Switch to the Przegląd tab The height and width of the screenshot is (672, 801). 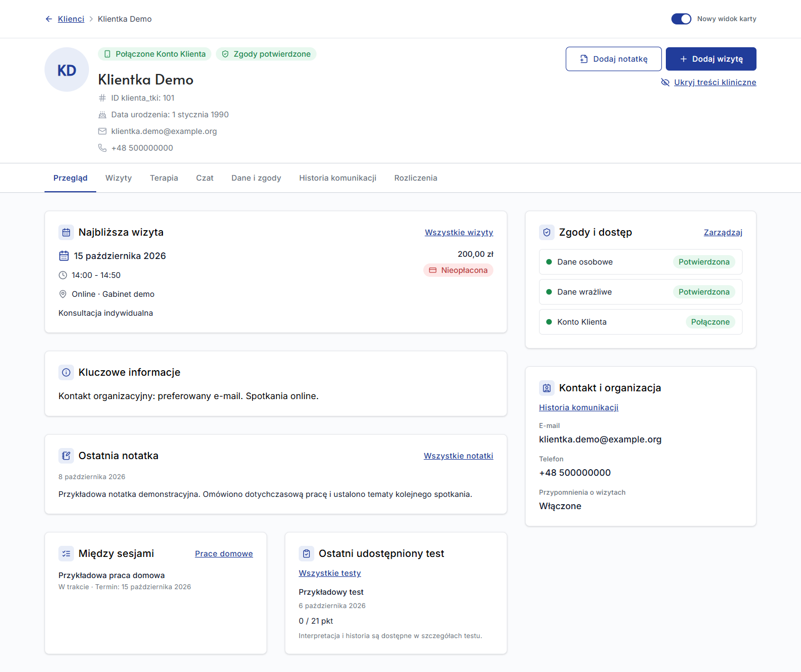coord(71,178)
